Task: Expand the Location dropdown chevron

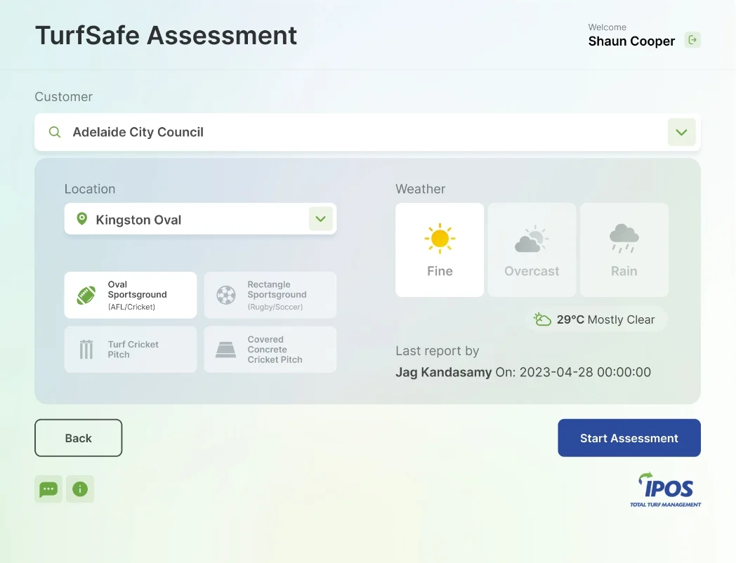Action: click(320, 219)
